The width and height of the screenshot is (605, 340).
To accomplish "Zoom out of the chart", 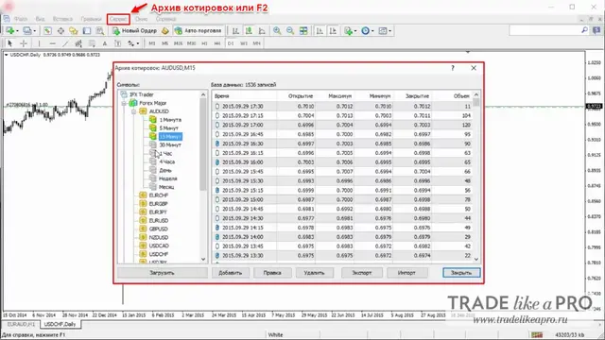I will pos(290,30).
